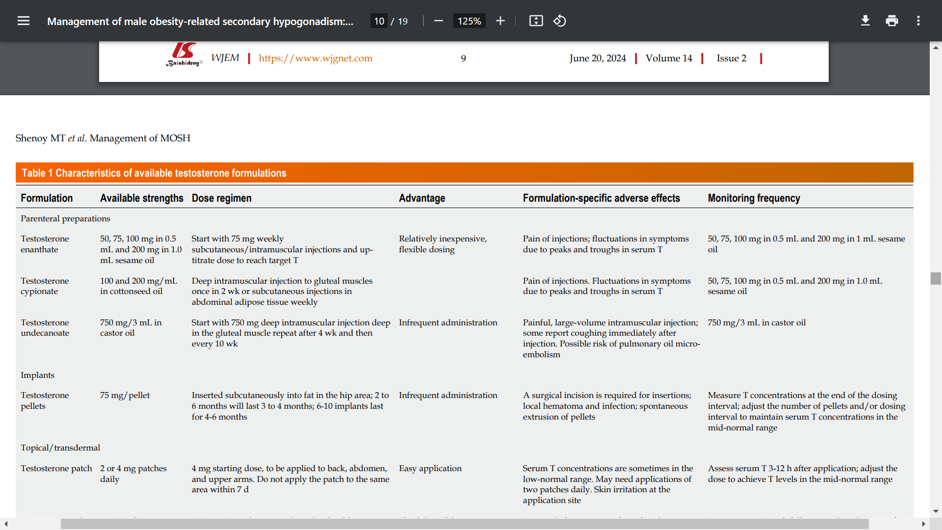Click the Measure T concentrations monitoring cell
Viewport: 942px width, 530px height.
[807, 411]
